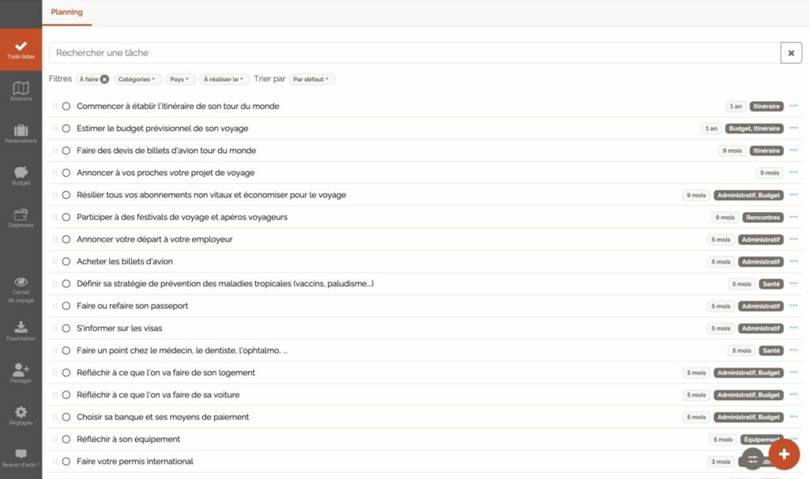Screen dimensions: 809x479
Task: Click the 1 an badge on Estimer le budget
Action: click(711, 129)
